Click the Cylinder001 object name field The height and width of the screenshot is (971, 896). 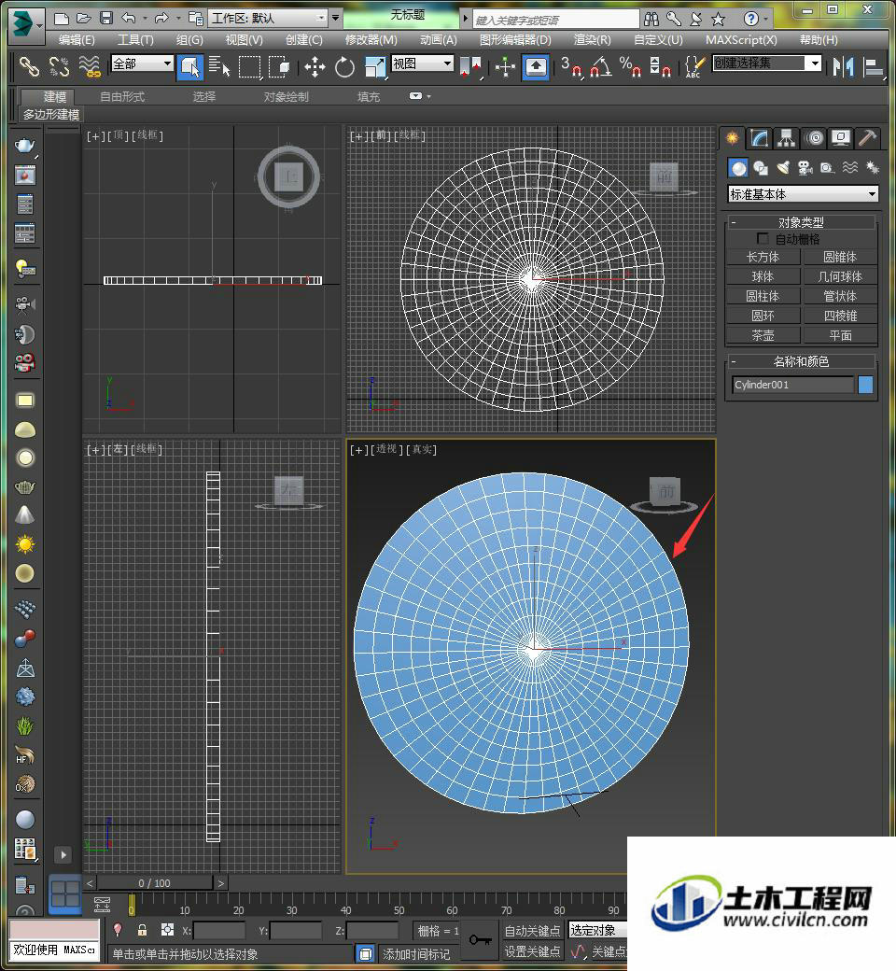coord(792,385)
